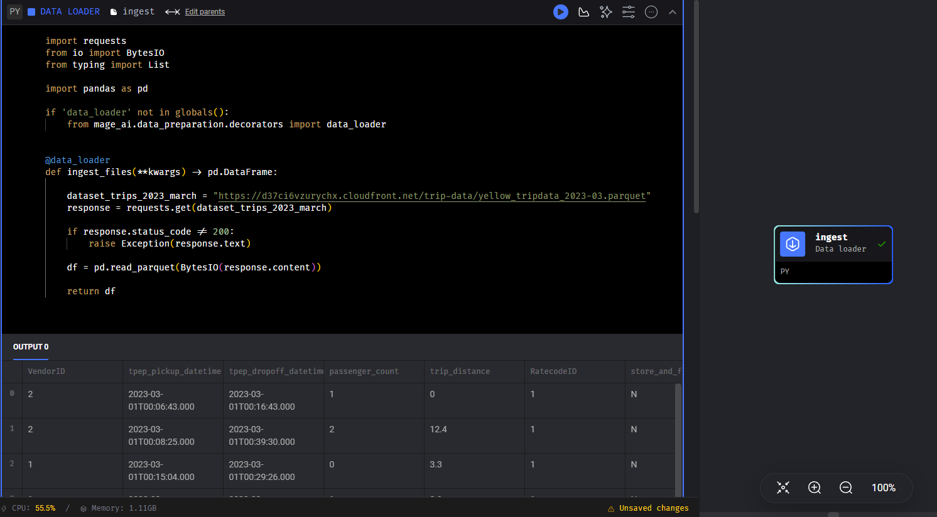The width and height of the screenshot is (937, 517).
Task: Click the @data_loader decorator line
Action: pos(78,160)
